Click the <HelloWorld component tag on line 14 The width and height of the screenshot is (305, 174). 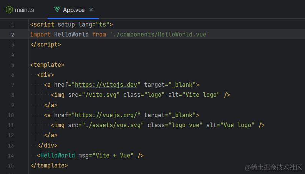point(56,155)
